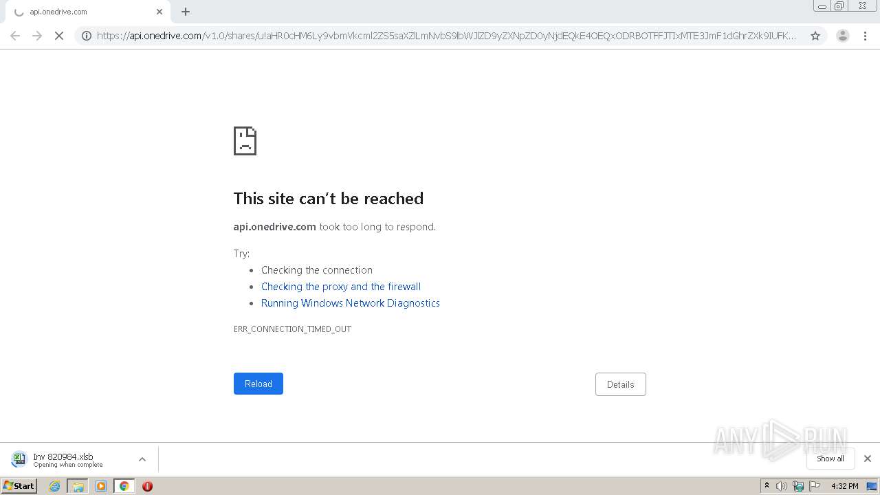Screen dimensions: 880x495
Task: Click the show desktop tray icon
Action: (x=872, y=486)
